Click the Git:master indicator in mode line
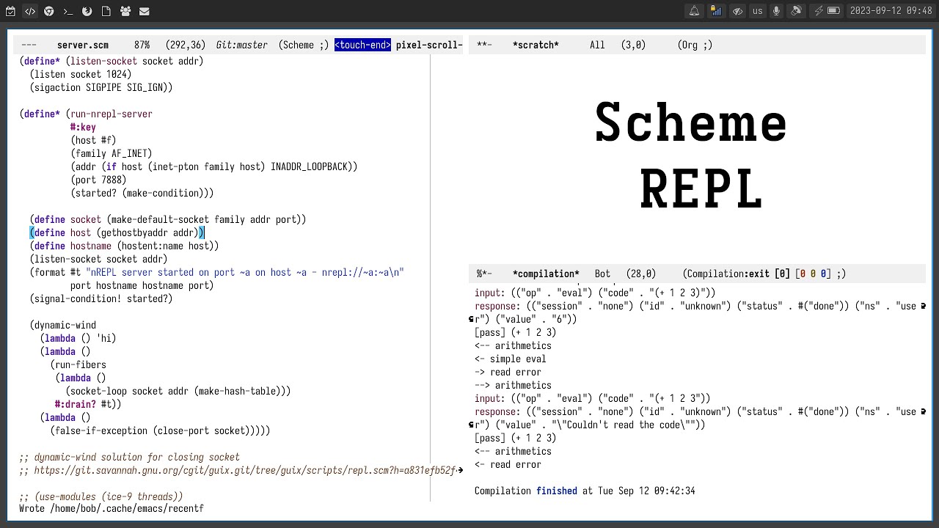 click(241, 45)
